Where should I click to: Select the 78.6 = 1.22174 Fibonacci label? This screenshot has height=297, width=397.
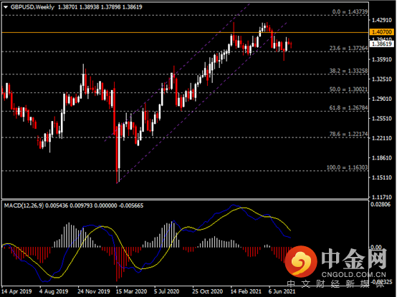(x=348, y=134)
